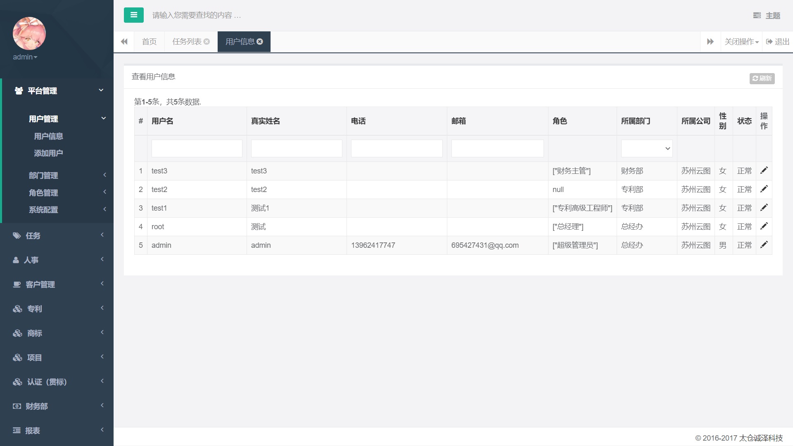Click the edit pencil icon for test3

764,171
